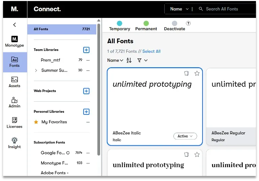
Task: Add ABeeZee Italic to a library
Action: click(187, 73)
